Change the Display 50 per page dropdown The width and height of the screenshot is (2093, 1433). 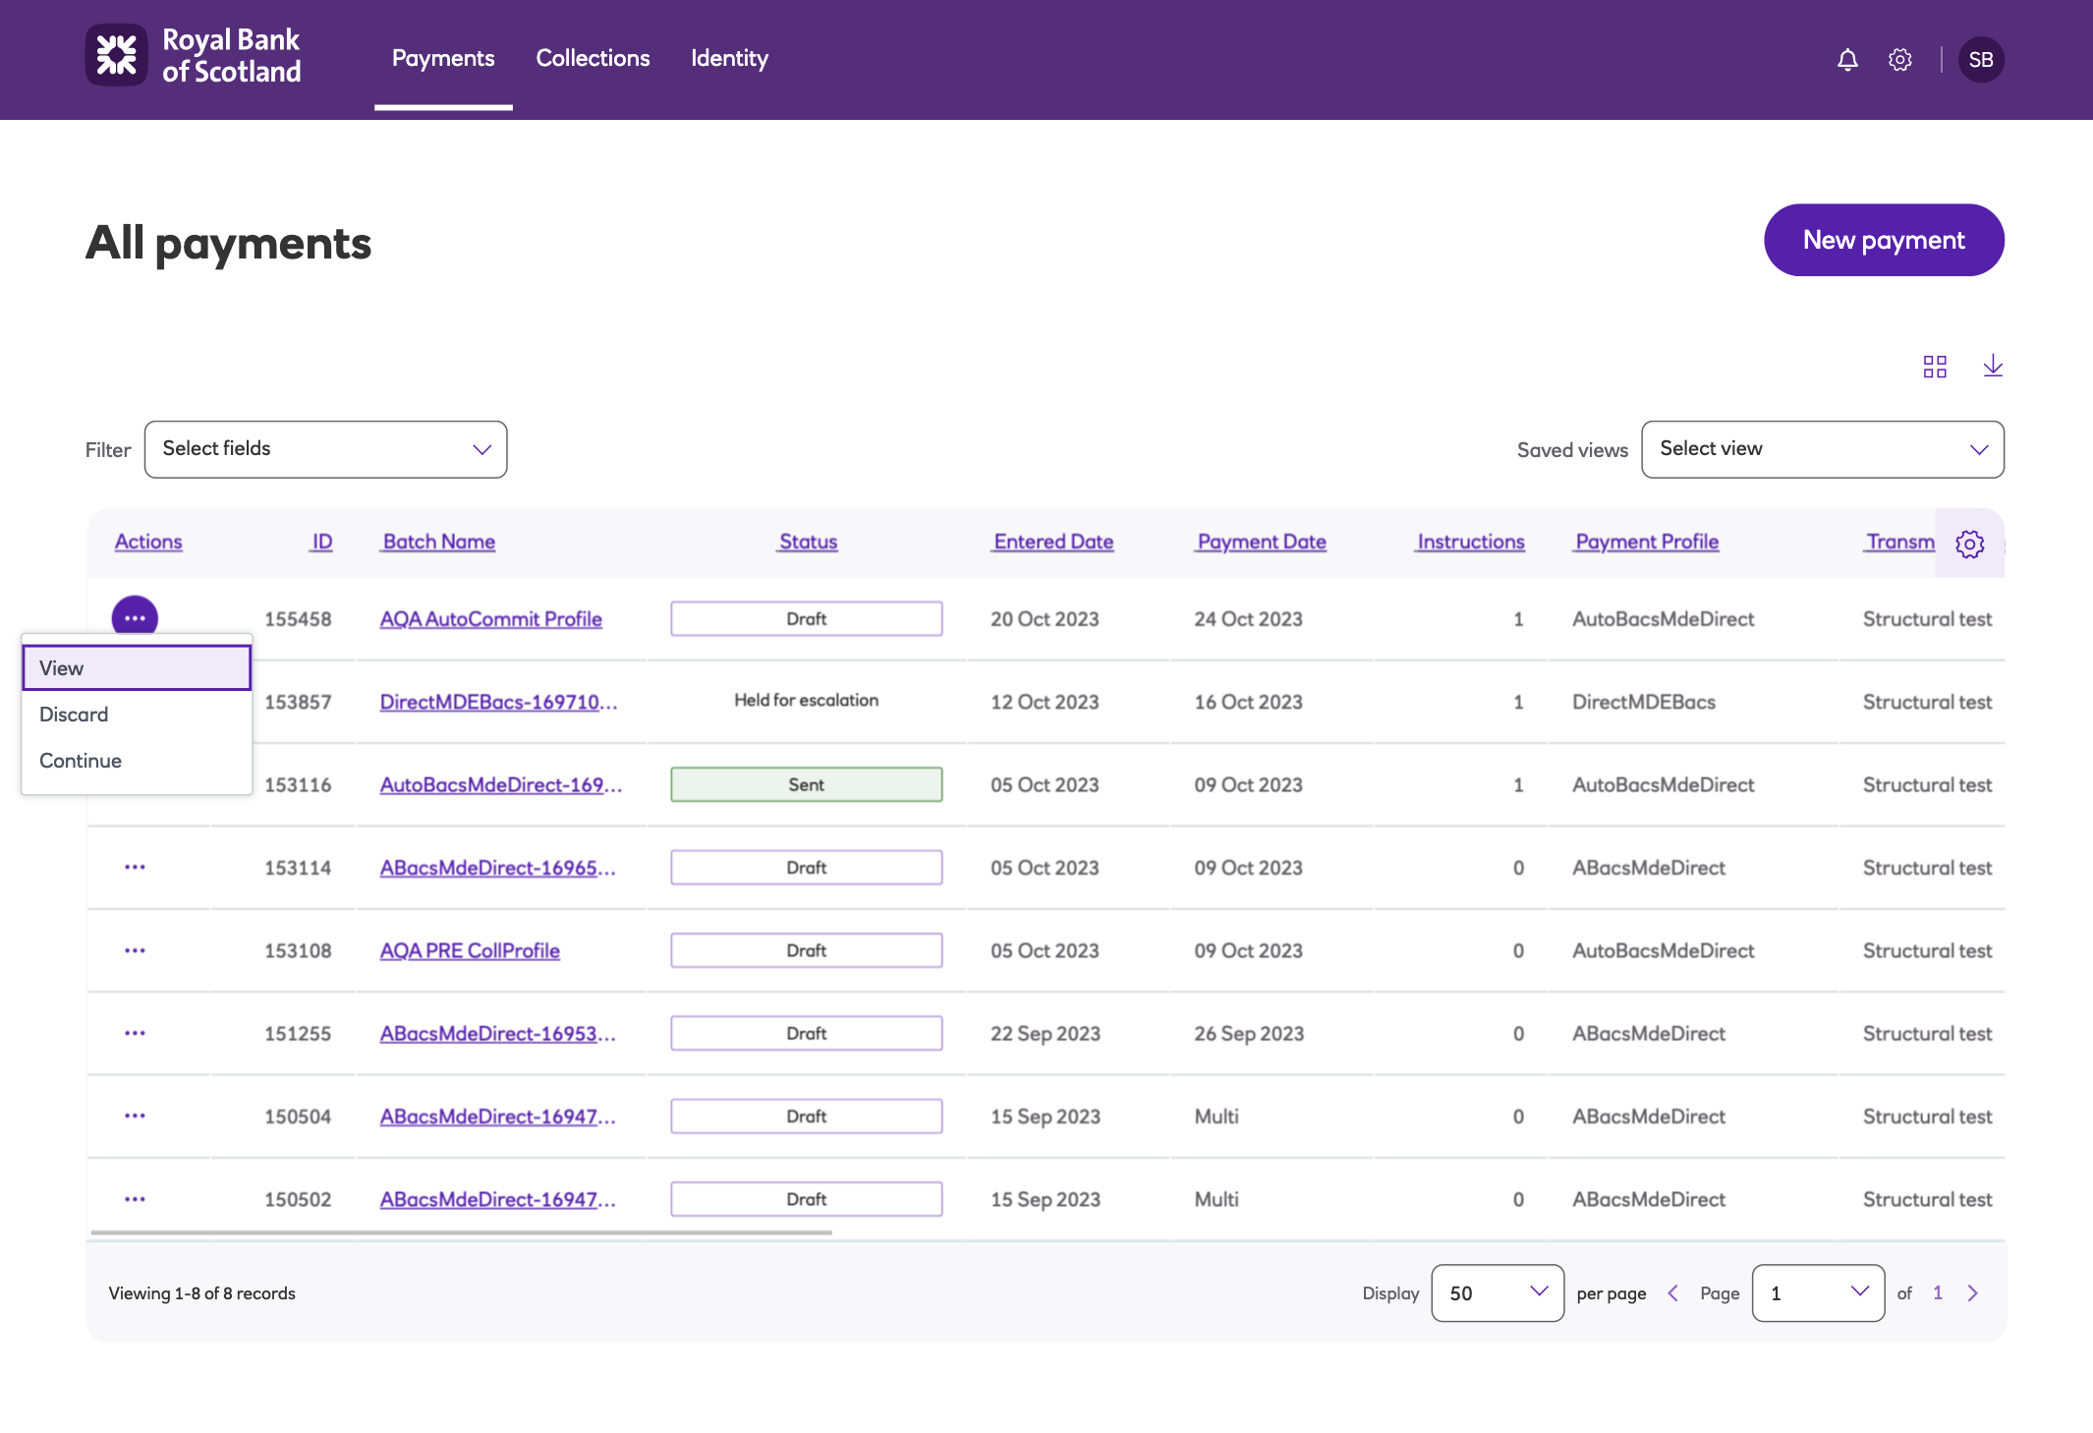click(1498, 1293)
